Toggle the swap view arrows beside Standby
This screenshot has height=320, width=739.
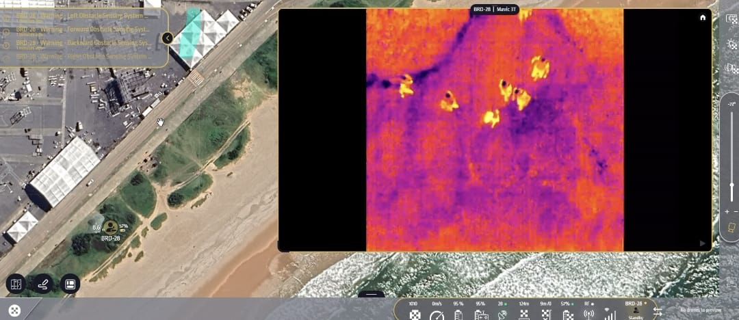658,312
